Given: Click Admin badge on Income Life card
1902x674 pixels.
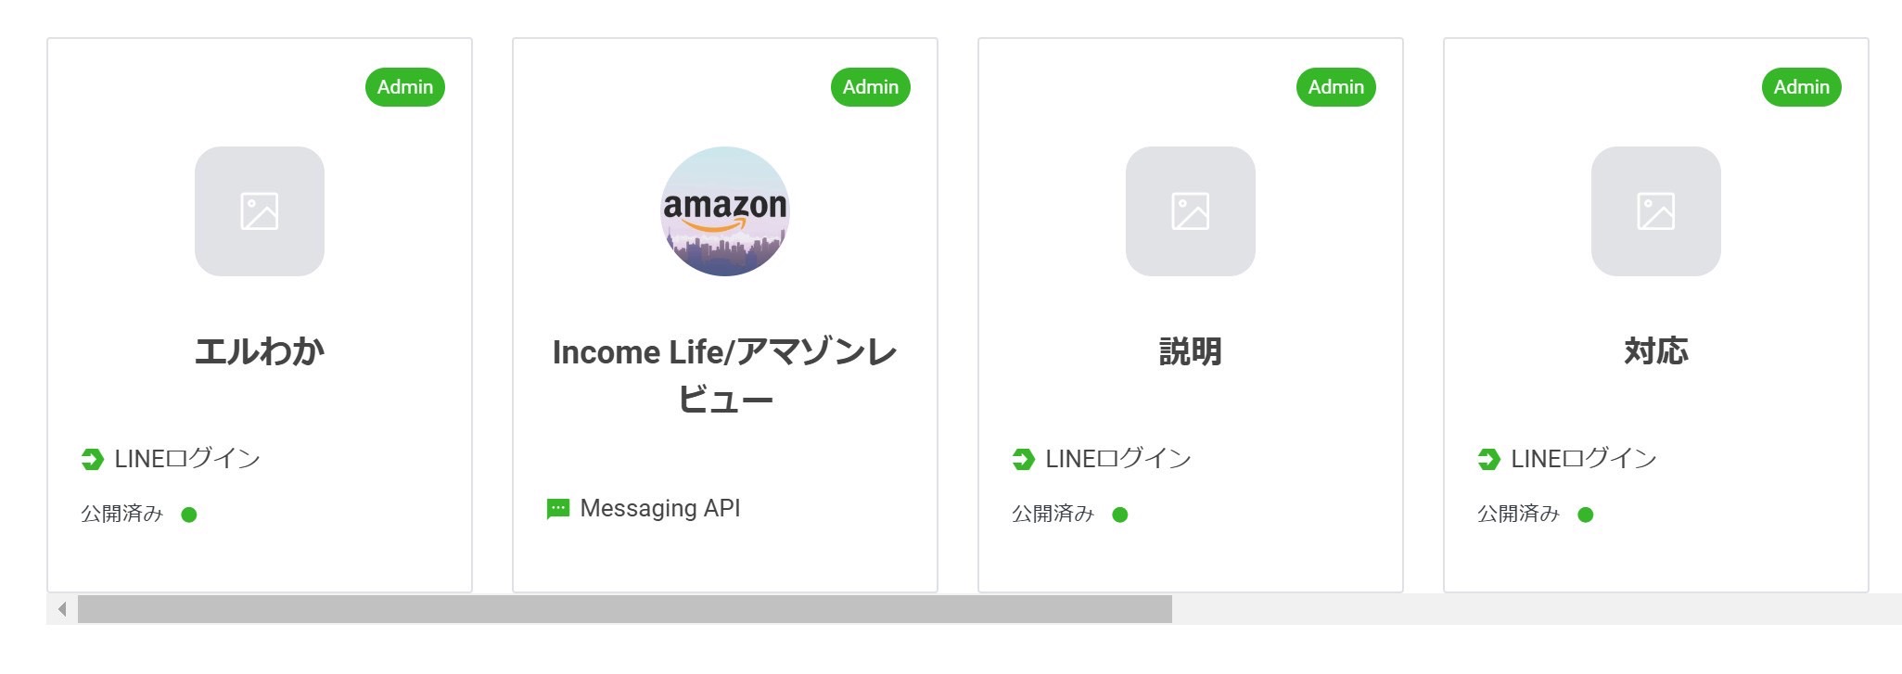Looking at the screenshot, I should coord(871,87).
